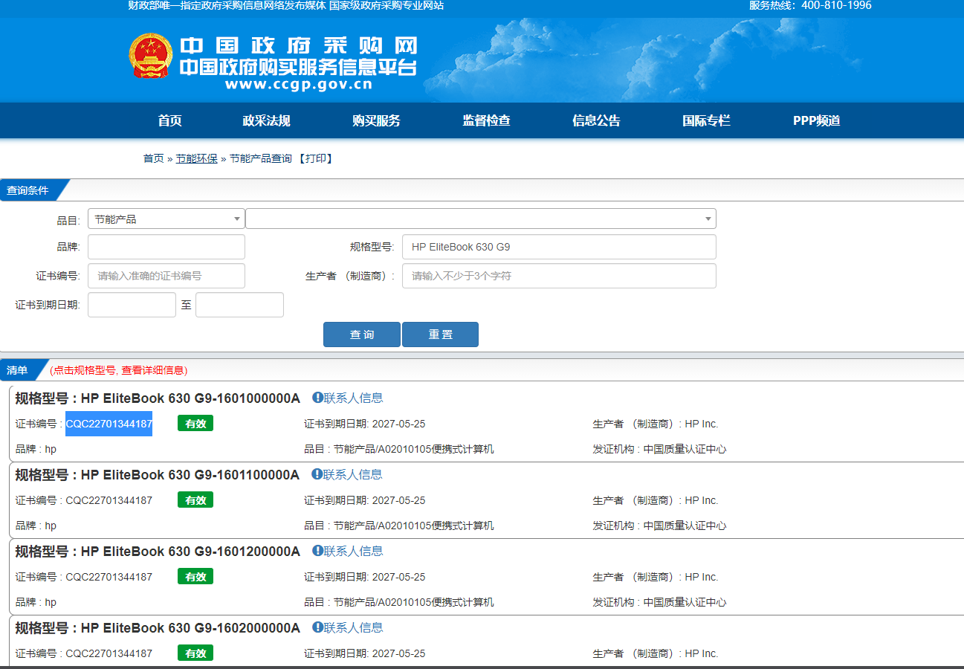This screenshot has height=669, width=964.
Task: Click expiry date 2027-05-25 in 1601200000A row
Action: click(398, 577)
